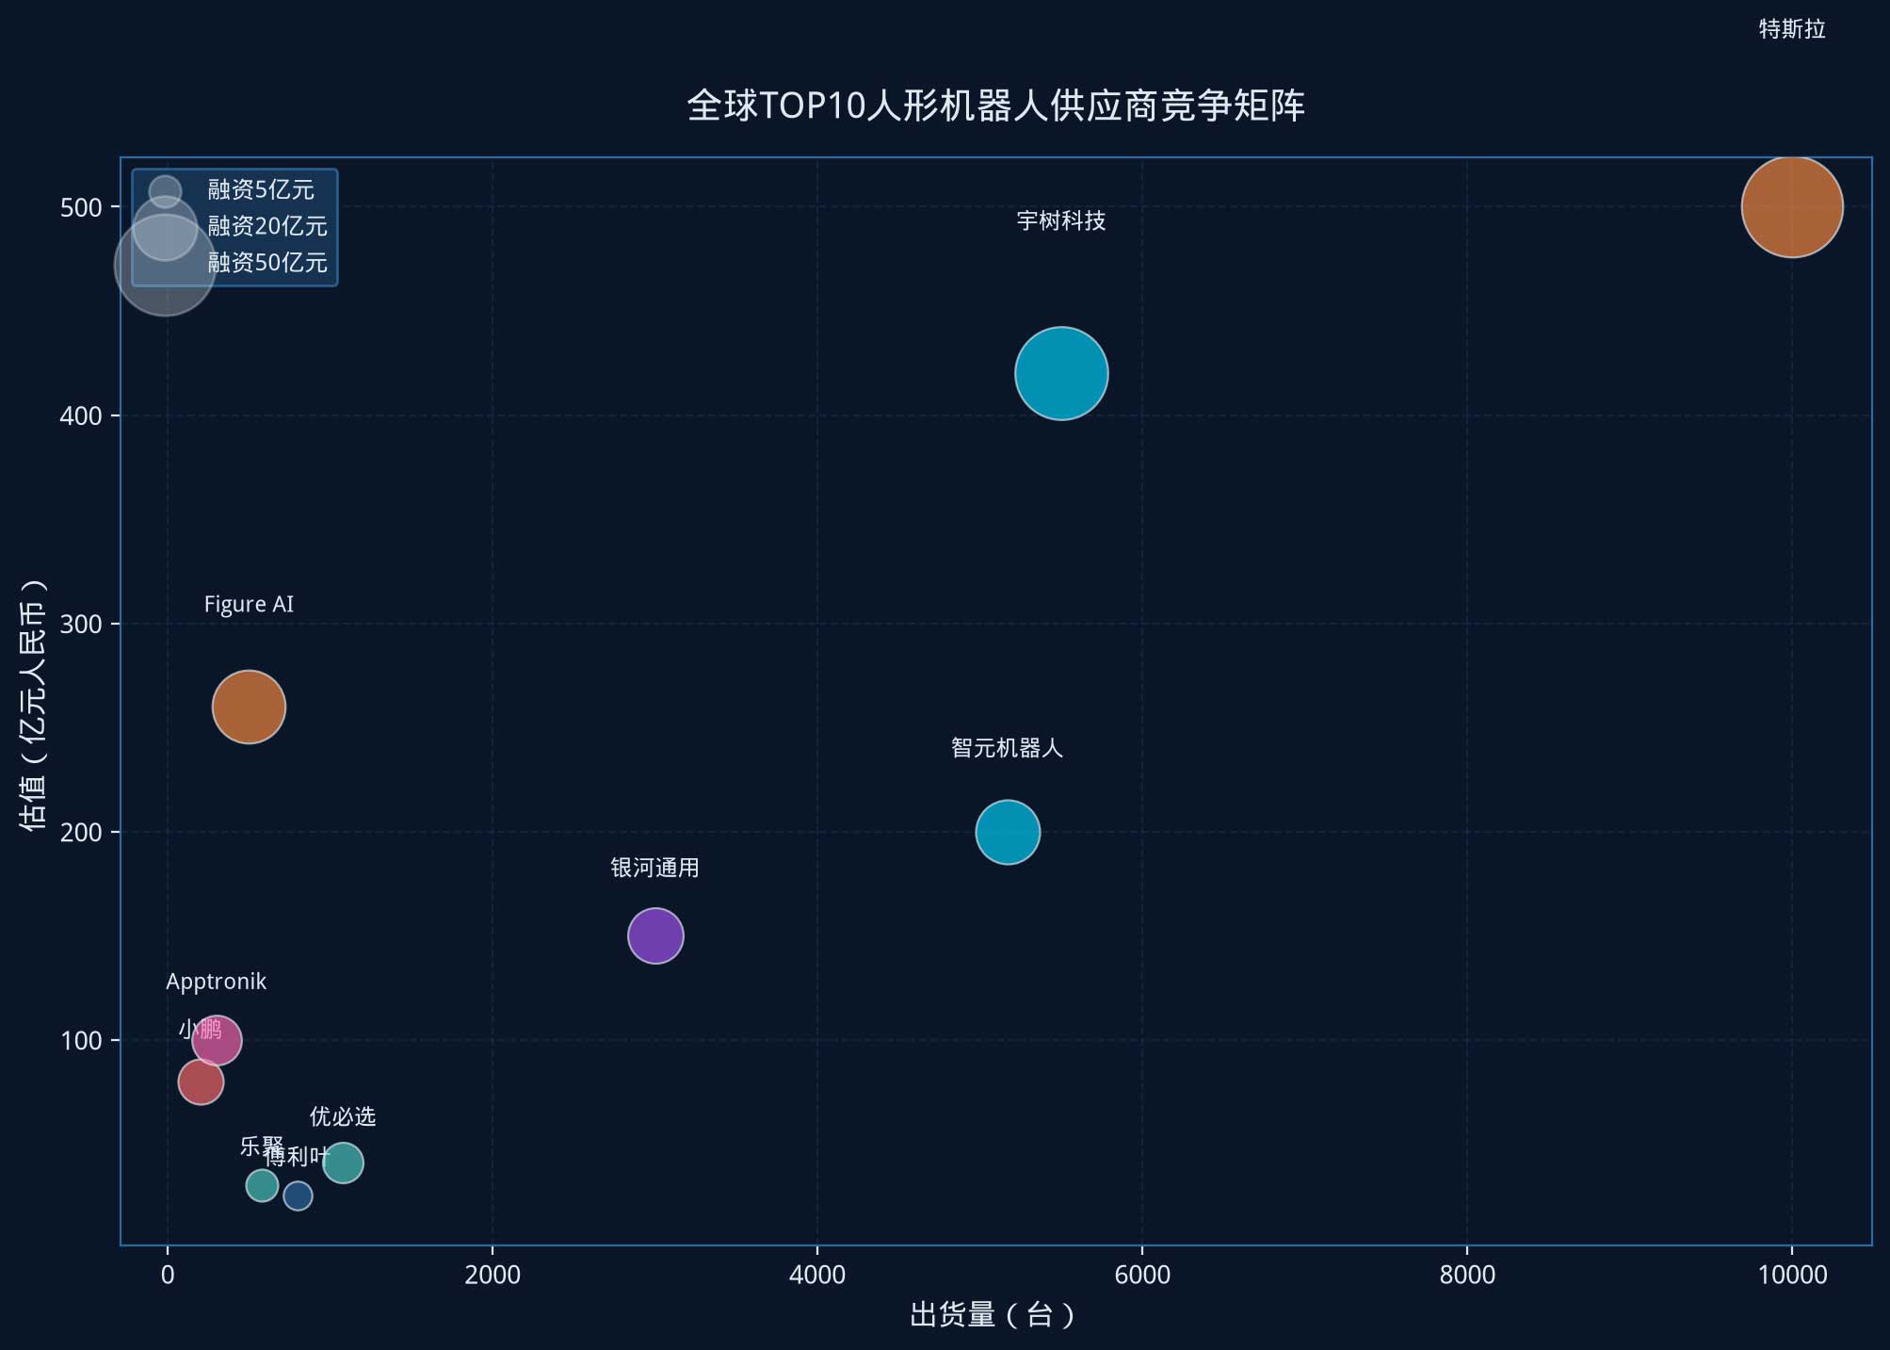
Task: Click the small blue bubble below 傅利叶
Action: coord(298,1195)
